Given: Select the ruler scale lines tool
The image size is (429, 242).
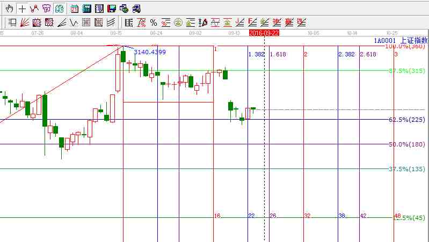Looking at the screenshot, I should tap(128, 23).
